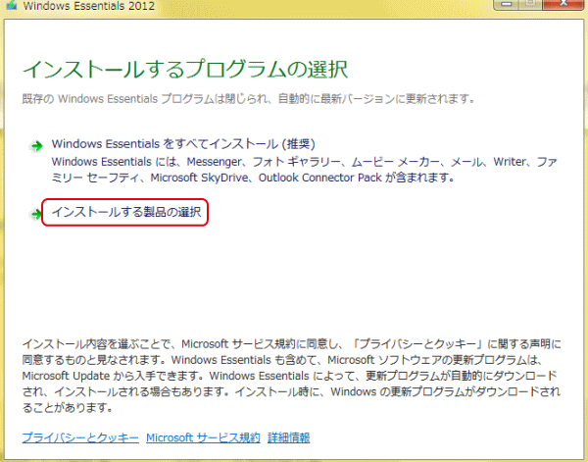Image resolution: width=588 pixels, height=462 pixels.
Task: Click the green arrow beside インストールする製品の選択
Action: pos(36,214)
